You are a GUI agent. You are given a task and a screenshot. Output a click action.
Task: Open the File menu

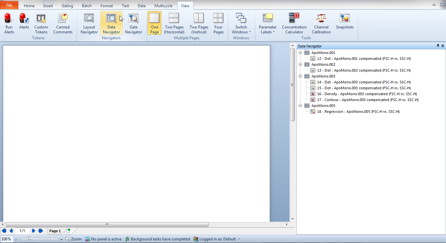(9, 5)
